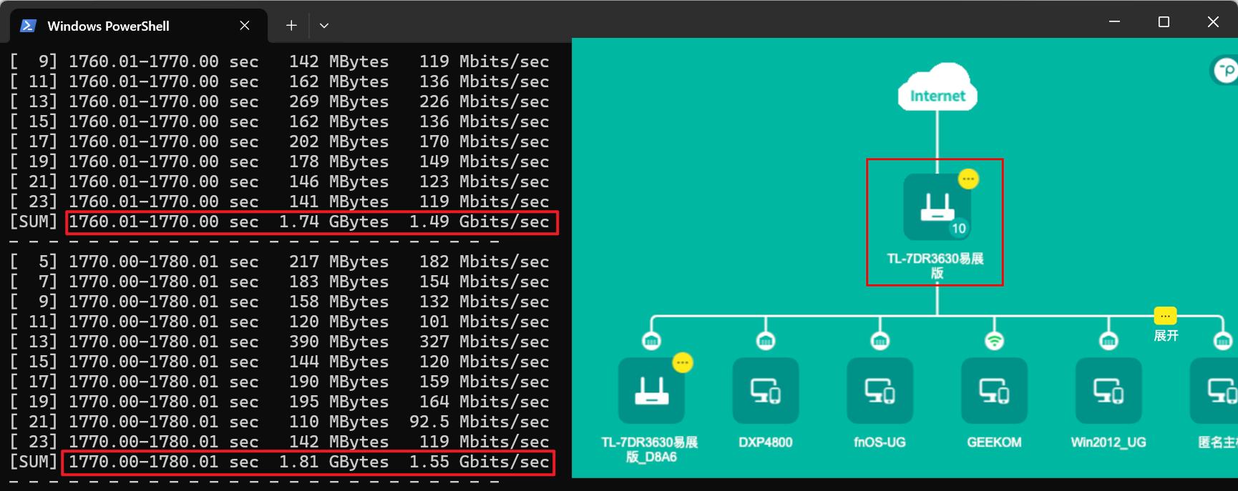Open yellow menu dot on D8A6 router
Viewport: 1238px width, 491px height.
[x=683, y=363]
